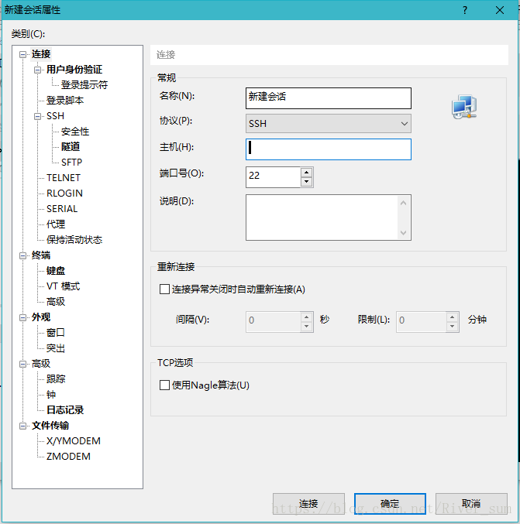Toggle 使用Nagle算法 checkbox
520x524 pixels.
(164, 385)
